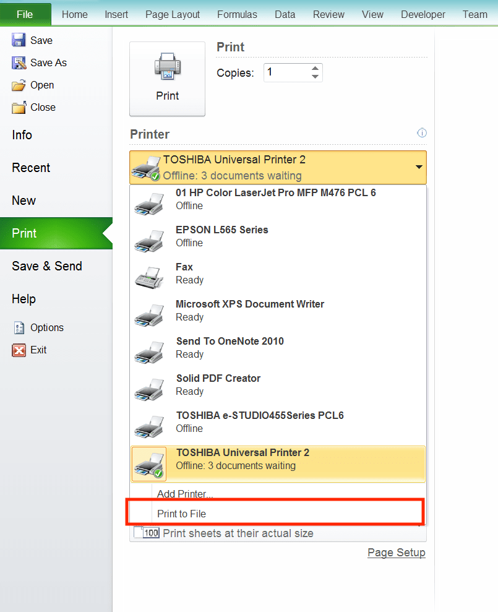Screen dimensions: 498x612
Task: Click the Options document icon
Action: pos(19,327)
